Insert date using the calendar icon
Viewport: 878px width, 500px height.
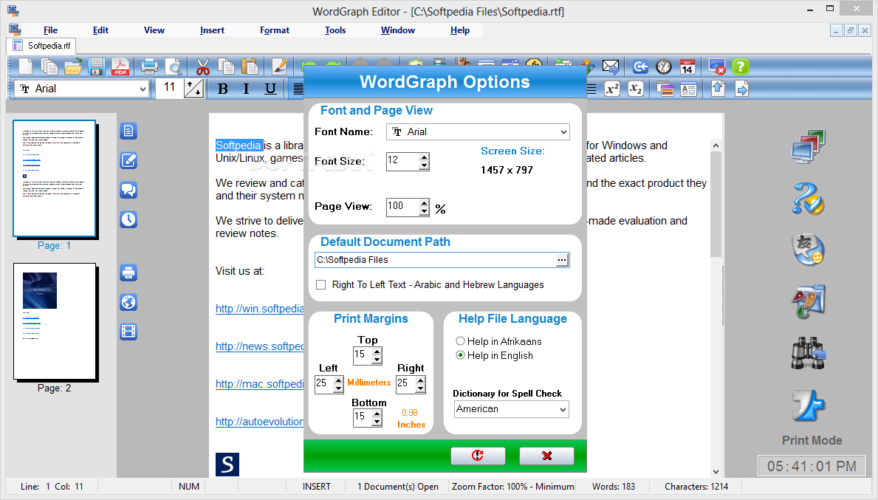coord(687,67)
